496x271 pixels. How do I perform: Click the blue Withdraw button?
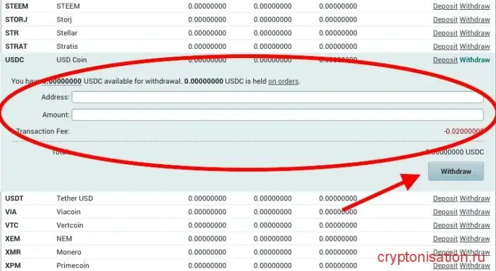pos(456,171)
